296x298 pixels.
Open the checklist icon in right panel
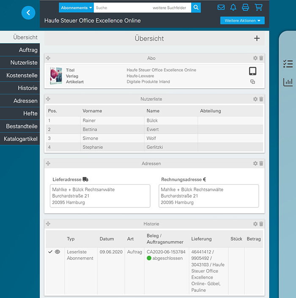(288, 64)
